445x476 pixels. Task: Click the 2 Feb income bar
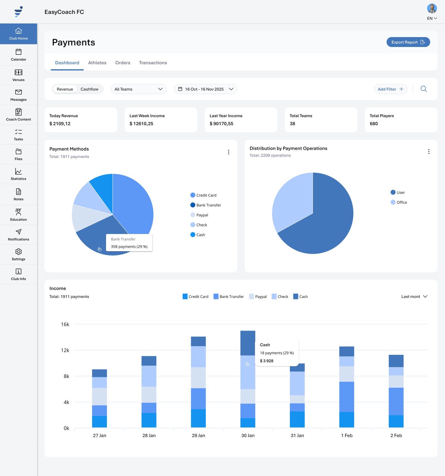tap(396, 391)
